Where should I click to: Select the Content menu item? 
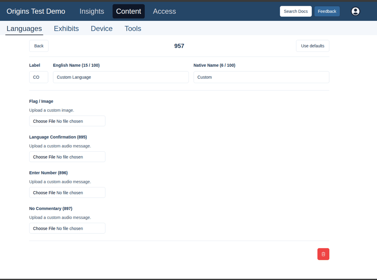128,11
